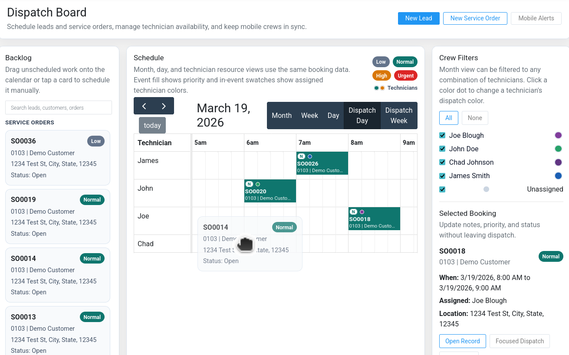This screenshot has width=569, height=355.
Task: Open Record for the selected booking
Action: tap(462, 341)
